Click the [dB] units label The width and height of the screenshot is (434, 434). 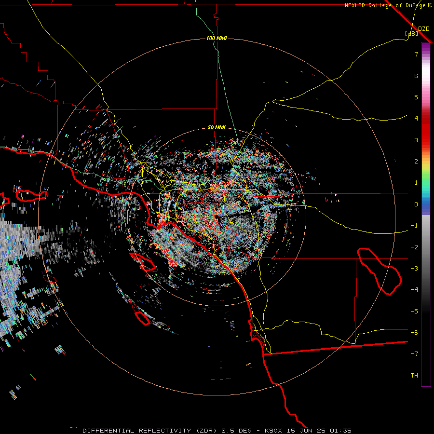coord(412,33)
